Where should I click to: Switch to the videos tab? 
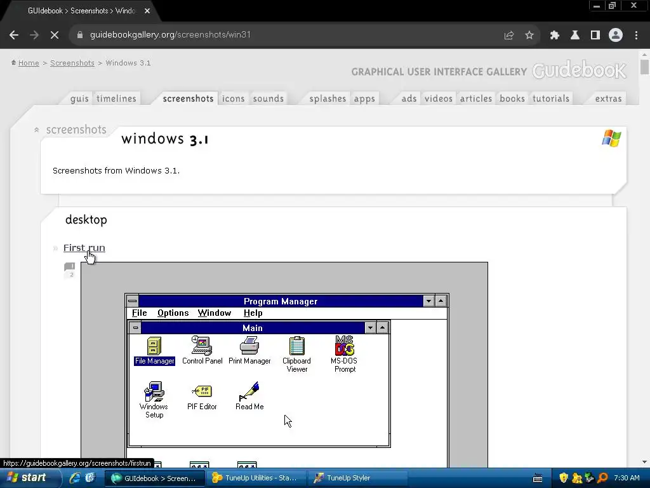[x=439, y=98]
